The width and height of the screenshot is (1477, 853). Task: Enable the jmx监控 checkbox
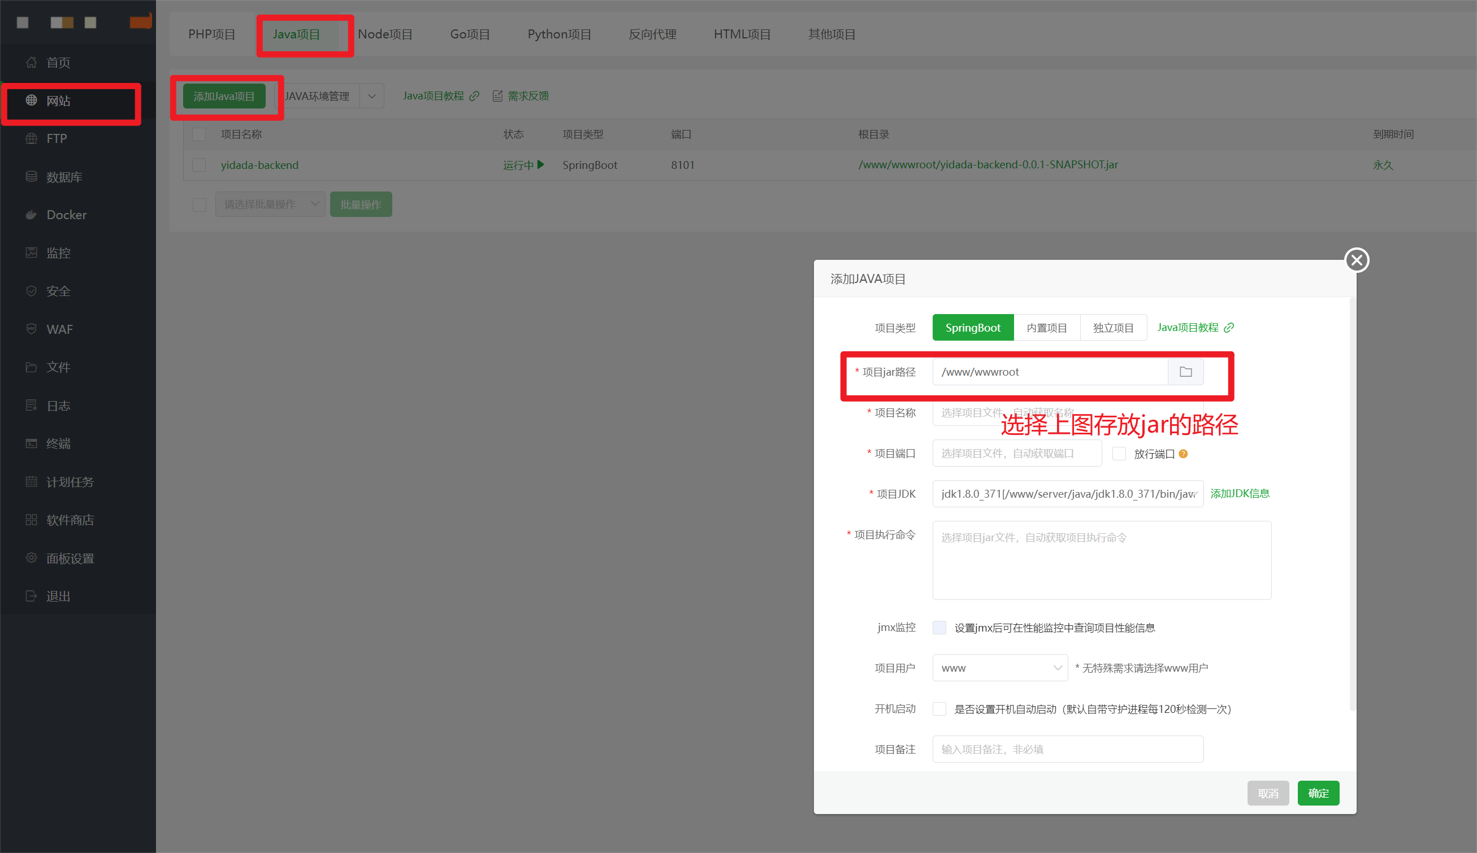[939, 628]
